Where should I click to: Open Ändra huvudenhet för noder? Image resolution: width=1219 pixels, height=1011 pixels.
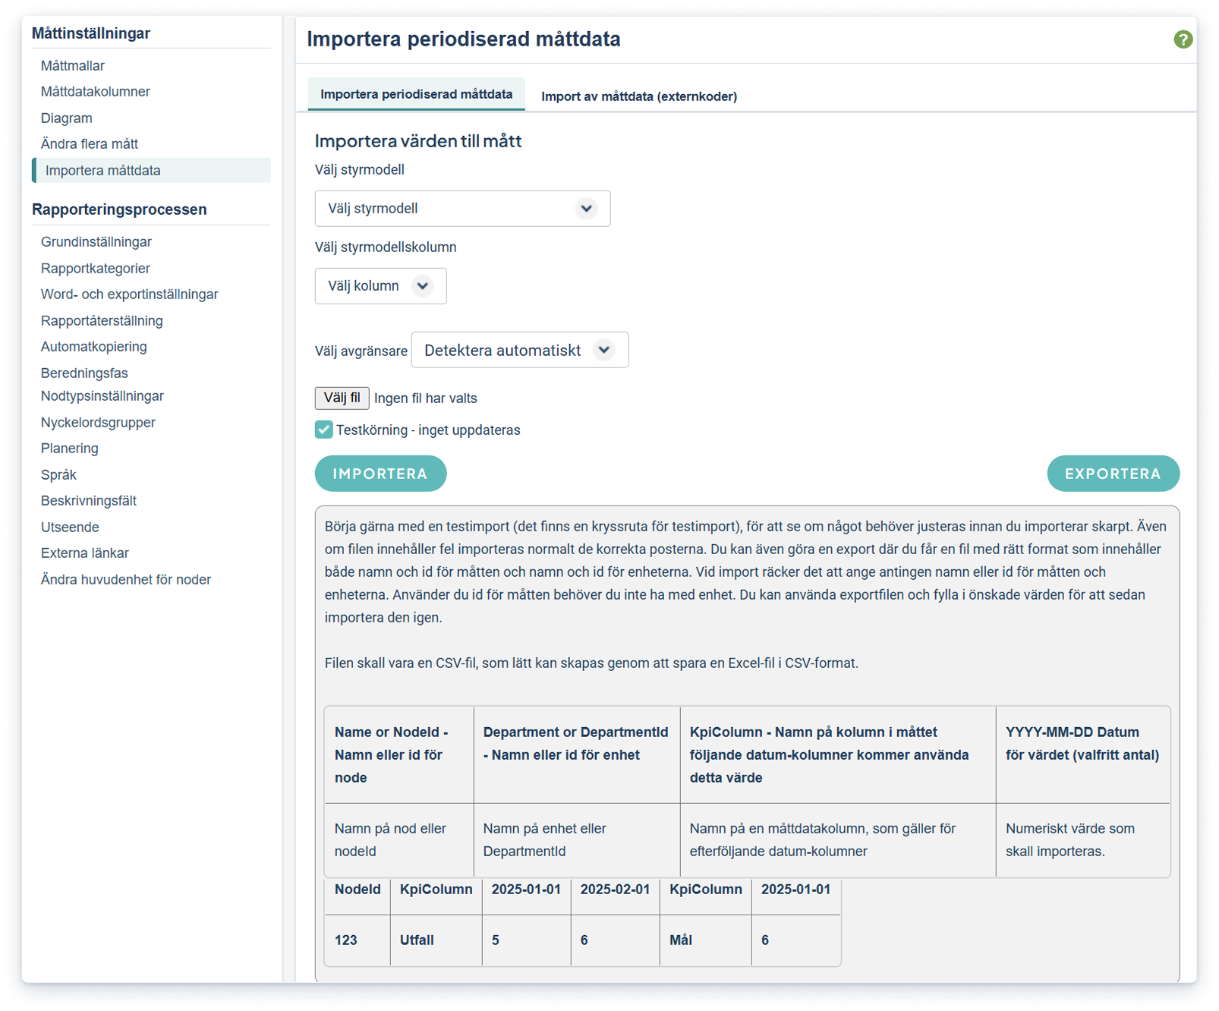[x=126, y=580]
